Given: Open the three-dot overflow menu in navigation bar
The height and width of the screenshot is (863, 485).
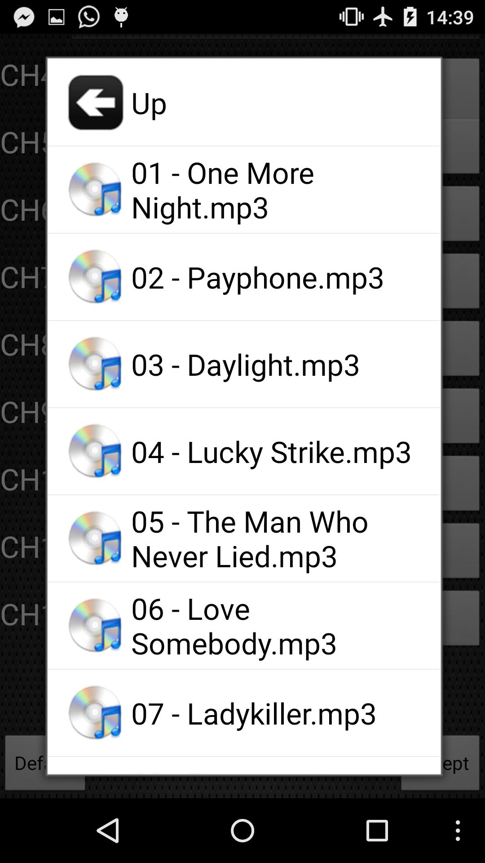Looking at the screenshot, I should (458, 830).
